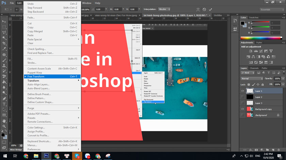Image resolution: width=286 pixels, height=160 pixels.
Task: Cancel the transform in options bar
Action: click(x=204, y=9)
